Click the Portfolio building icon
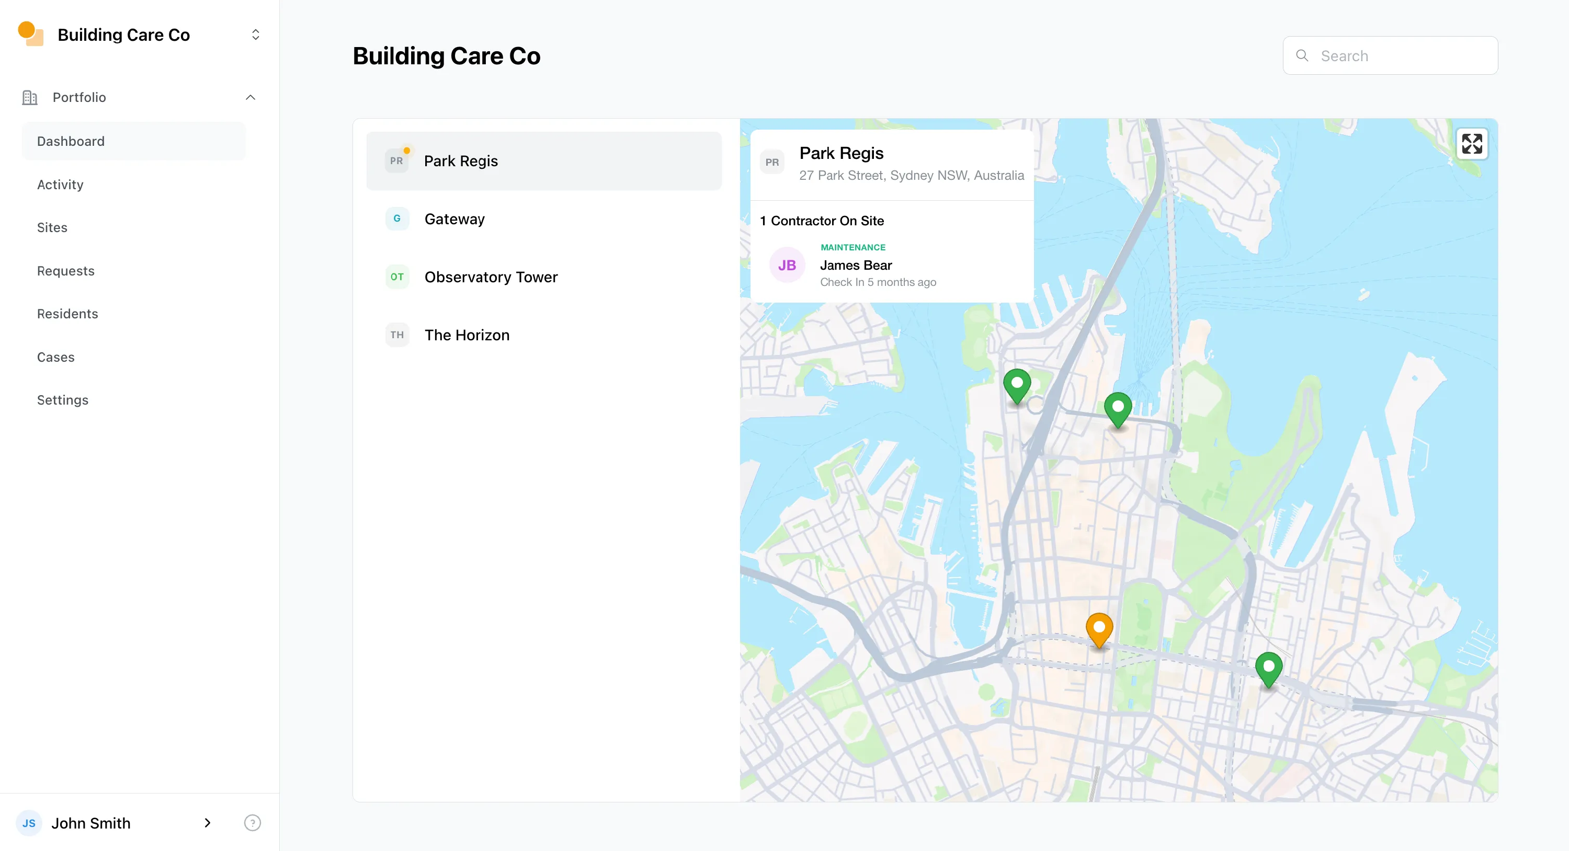Image resolution: width=1569 pixels, height=851 pixels. (x=30, y=97)
